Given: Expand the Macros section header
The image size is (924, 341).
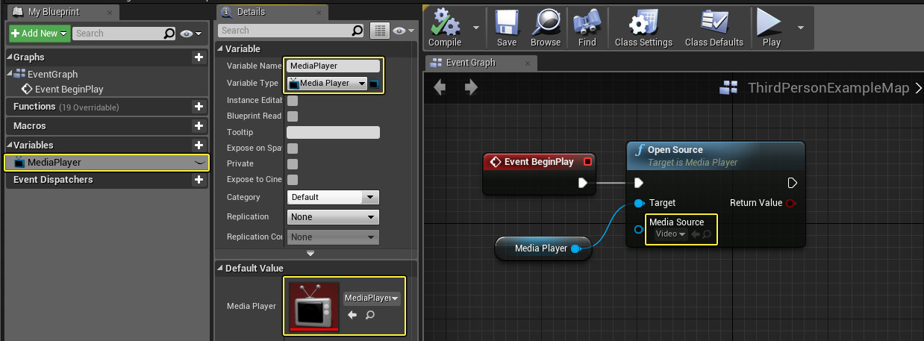Looking at the screenshot, I should [107, 126].
